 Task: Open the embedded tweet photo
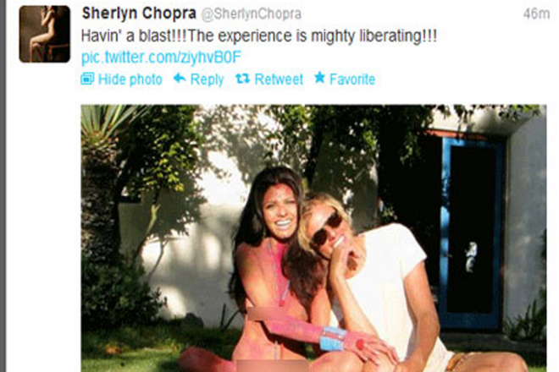(x=313, y=238)
